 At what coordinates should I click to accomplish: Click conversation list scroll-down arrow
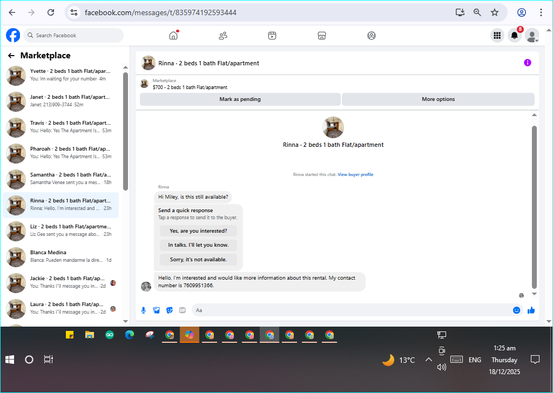point(125,321)
